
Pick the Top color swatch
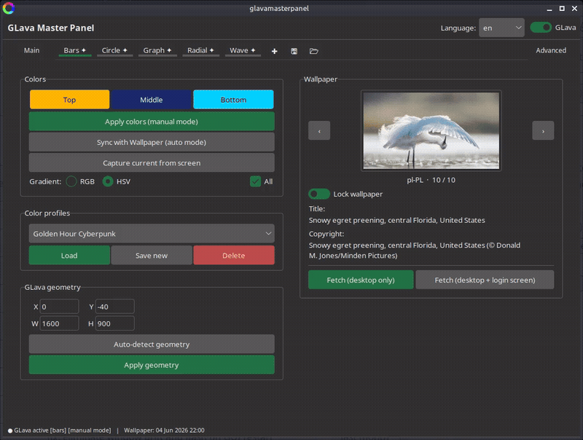pos(69,100)
